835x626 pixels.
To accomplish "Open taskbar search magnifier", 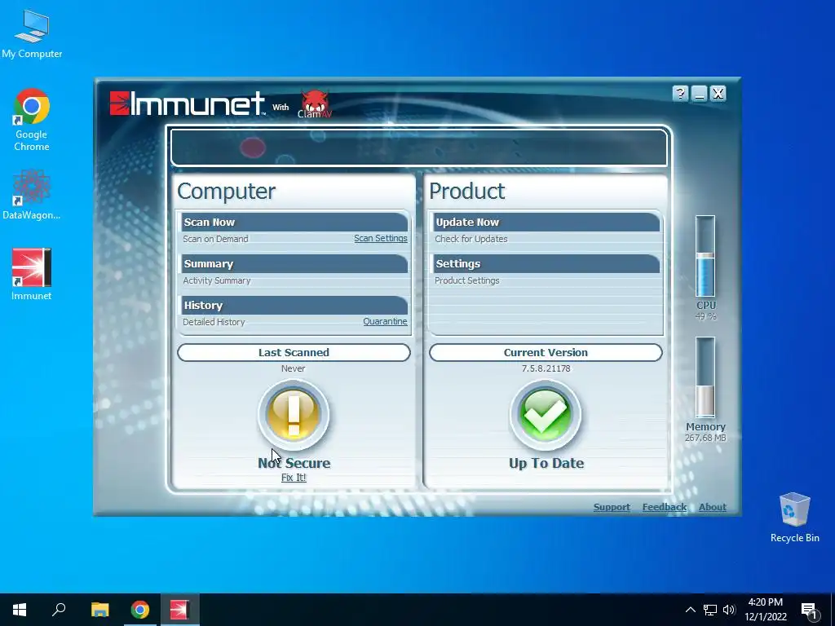I will click(59, 610).
